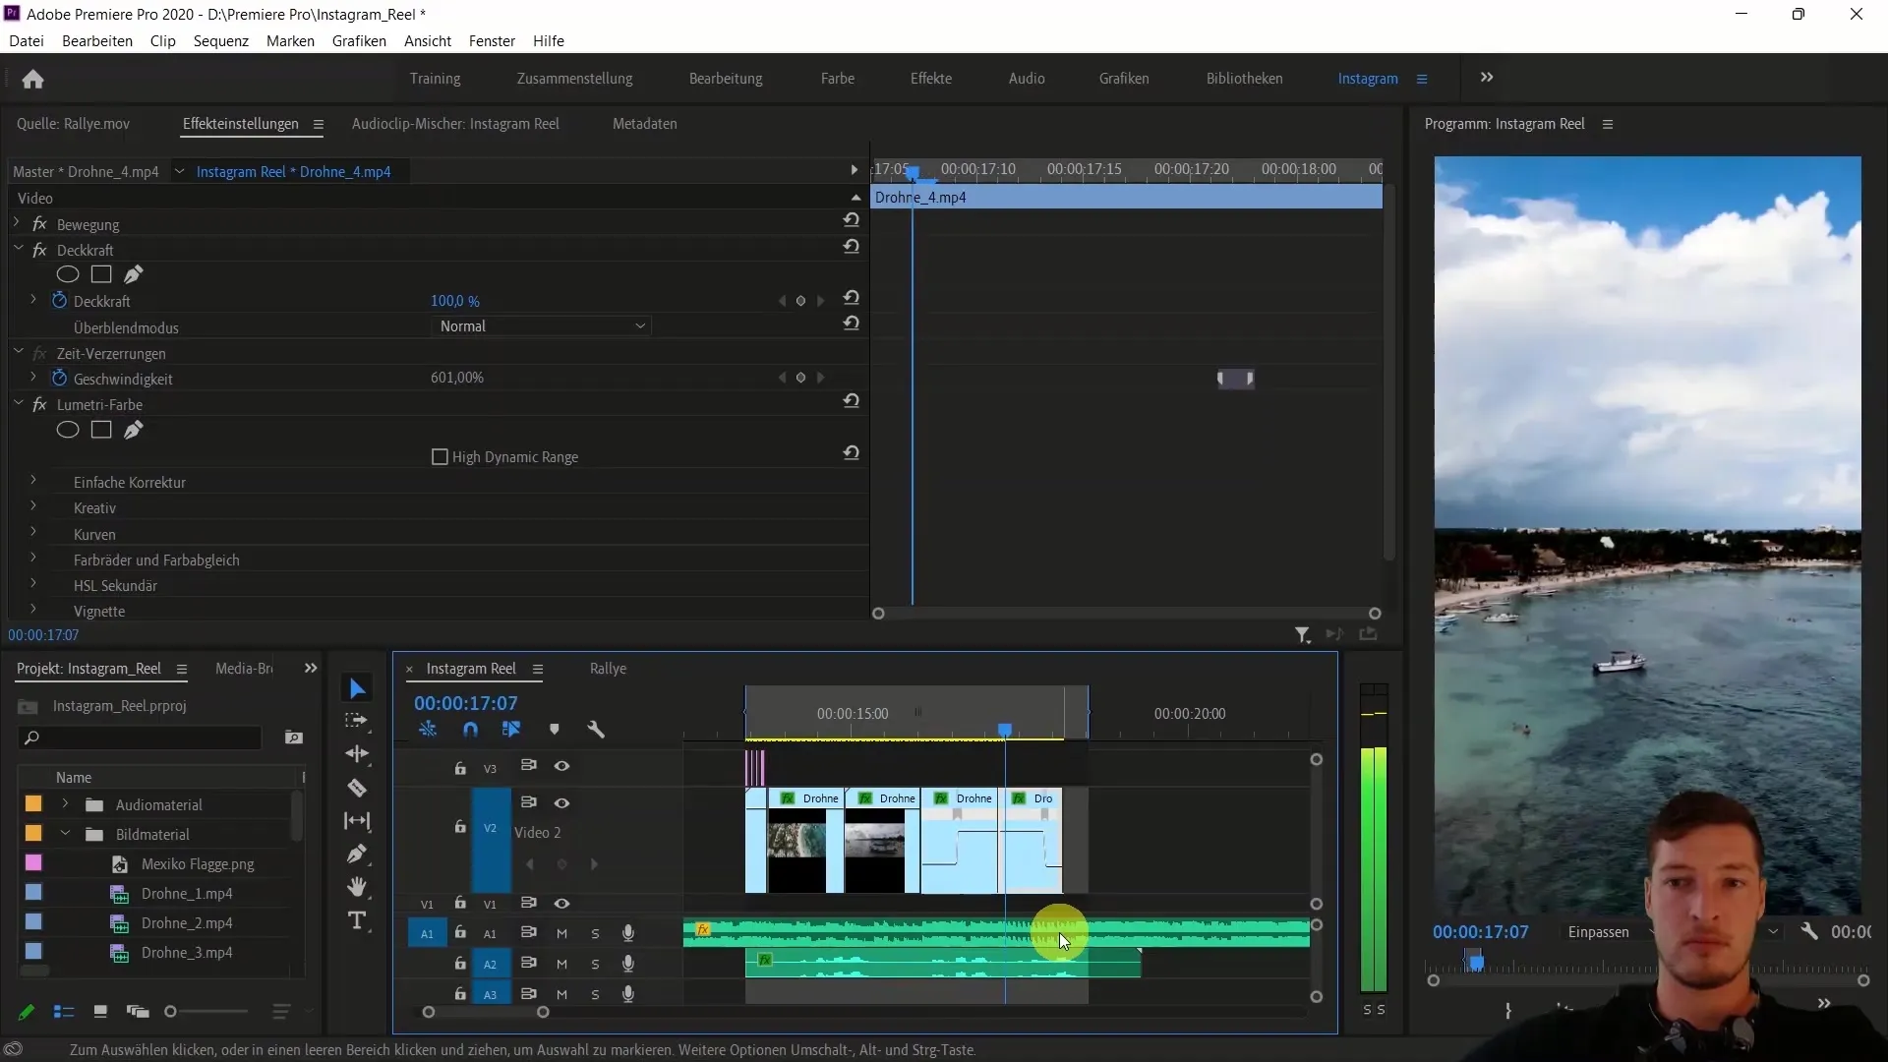1888x1062 pixels.
Task: Click Project panel search field
Action: 140,737
